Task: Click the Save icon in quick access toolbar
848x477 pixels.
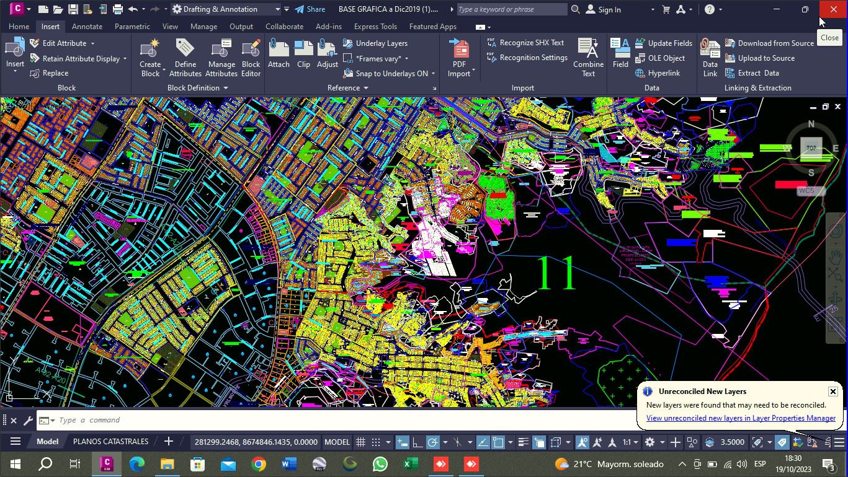Action: click(73, 9)
